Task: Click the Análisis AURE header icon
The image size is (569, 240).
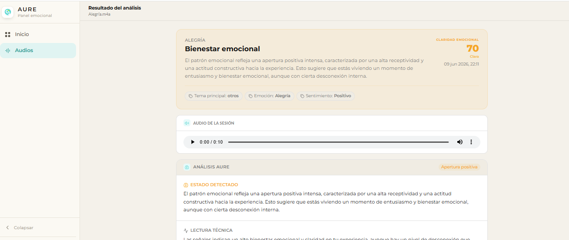Action: [x=187, y=167]
